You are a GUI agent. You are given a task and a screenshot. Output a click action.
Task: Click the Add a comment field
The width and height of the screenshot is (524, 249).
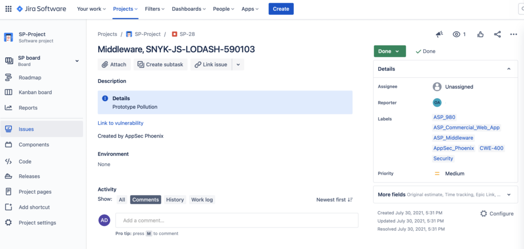point(237,220)
